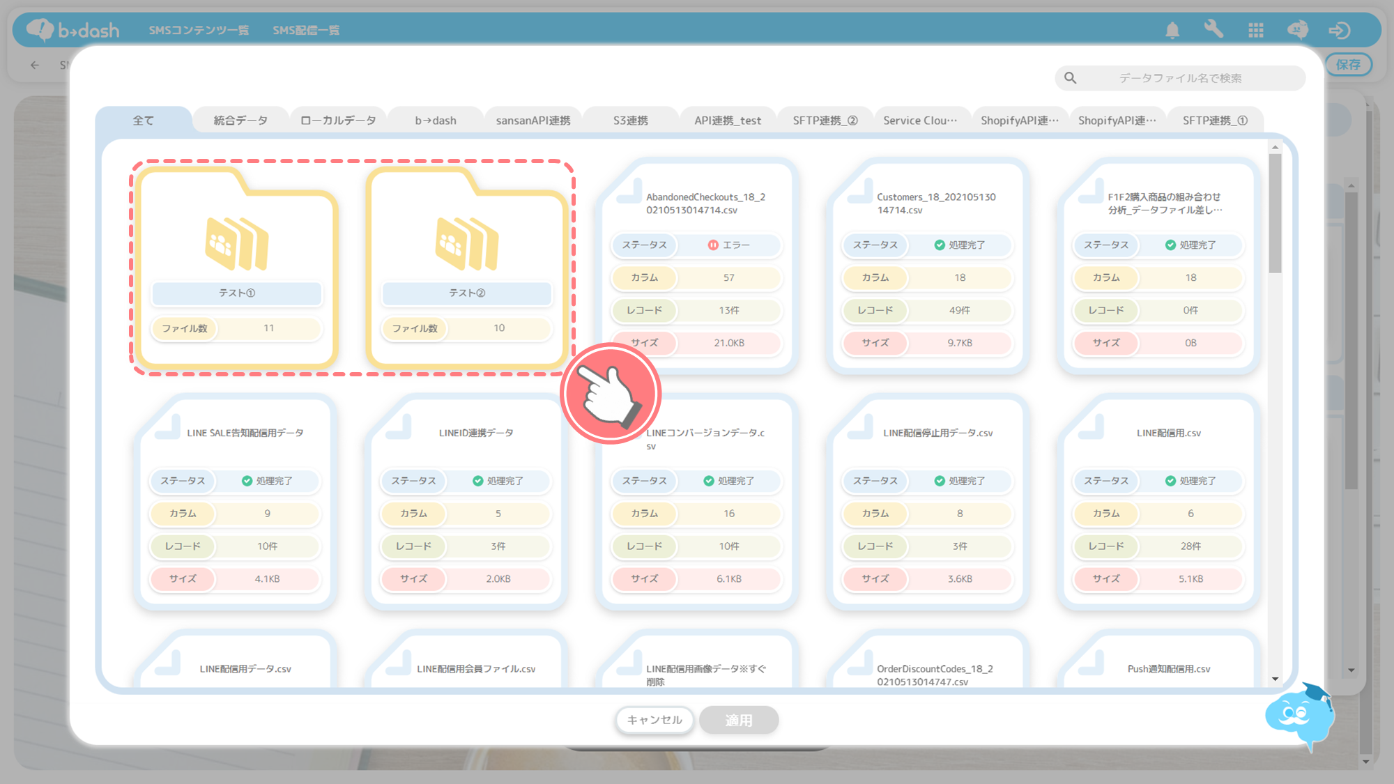Click the search magnifier icon
The width and height of the screenshot is (1394, 784).
coord(1071,78)
